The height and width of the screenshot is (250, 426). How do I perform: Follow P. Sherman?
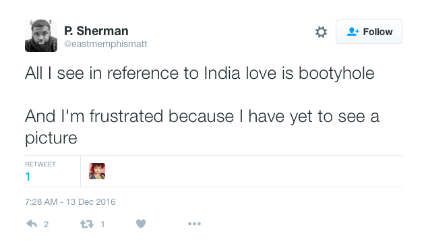(x=369, y=32)
